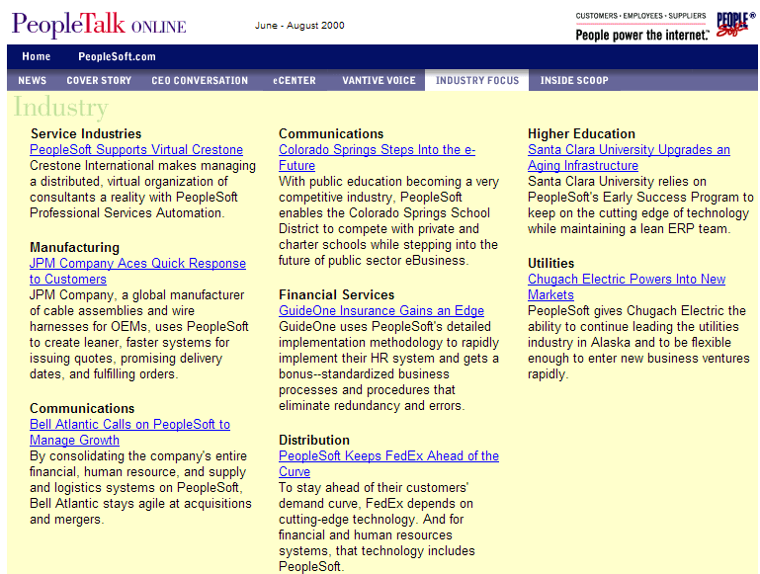Go to PeopleSoft.com link in top bar
760x574 pixels.
pyautogui.click(x=117, y=56)
